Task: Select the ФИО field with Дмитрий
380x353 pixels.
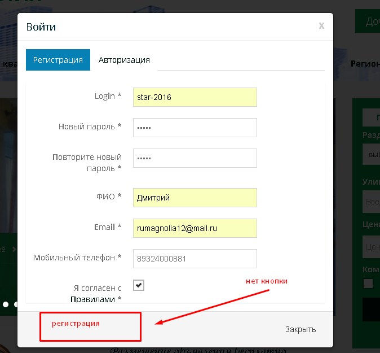Action: tap(195, 198)
